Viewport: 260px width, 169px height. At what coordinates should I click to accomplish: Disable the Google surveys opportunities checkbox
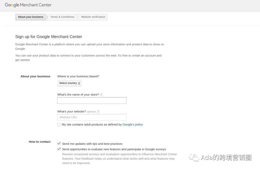click(x=59, y=149)
